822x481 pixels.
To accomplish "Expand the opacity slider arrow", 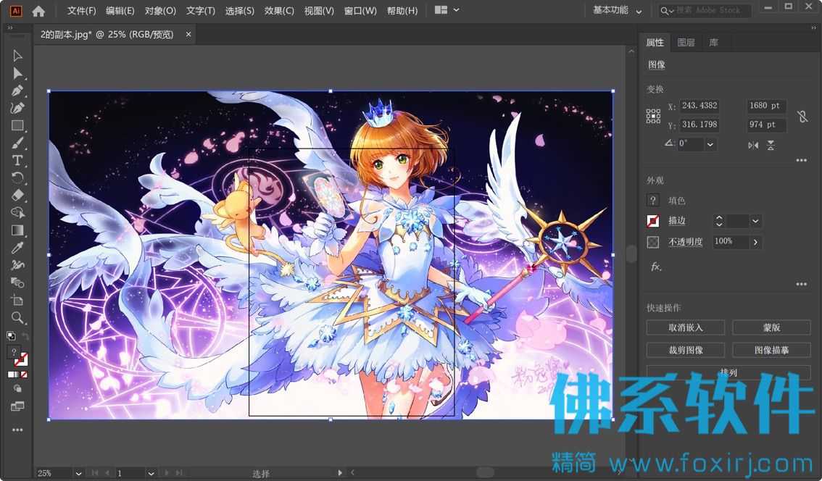I will pos(755,241).
